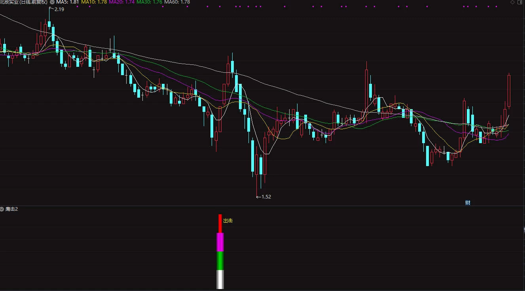The image size is (525, 291).
Task: Select the 鹰击2 indicator name
Action: point(12,209)
